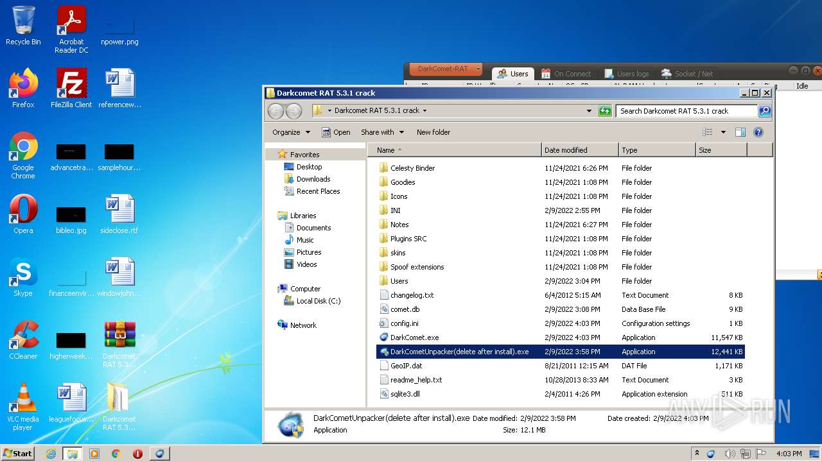822x462 pixels.
Task: Click the Open toolbar button
Action: tap(336, 132)
